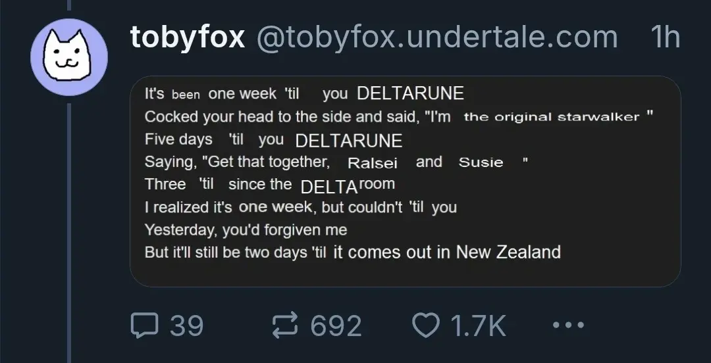Viewport: 711px width, 363px height.
Task: View the 39 replies count
Action: [x=186, y=326]
